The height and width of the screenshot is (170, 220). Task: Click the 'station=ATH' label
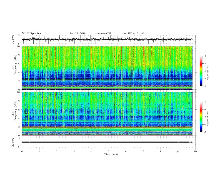(103, 33)
